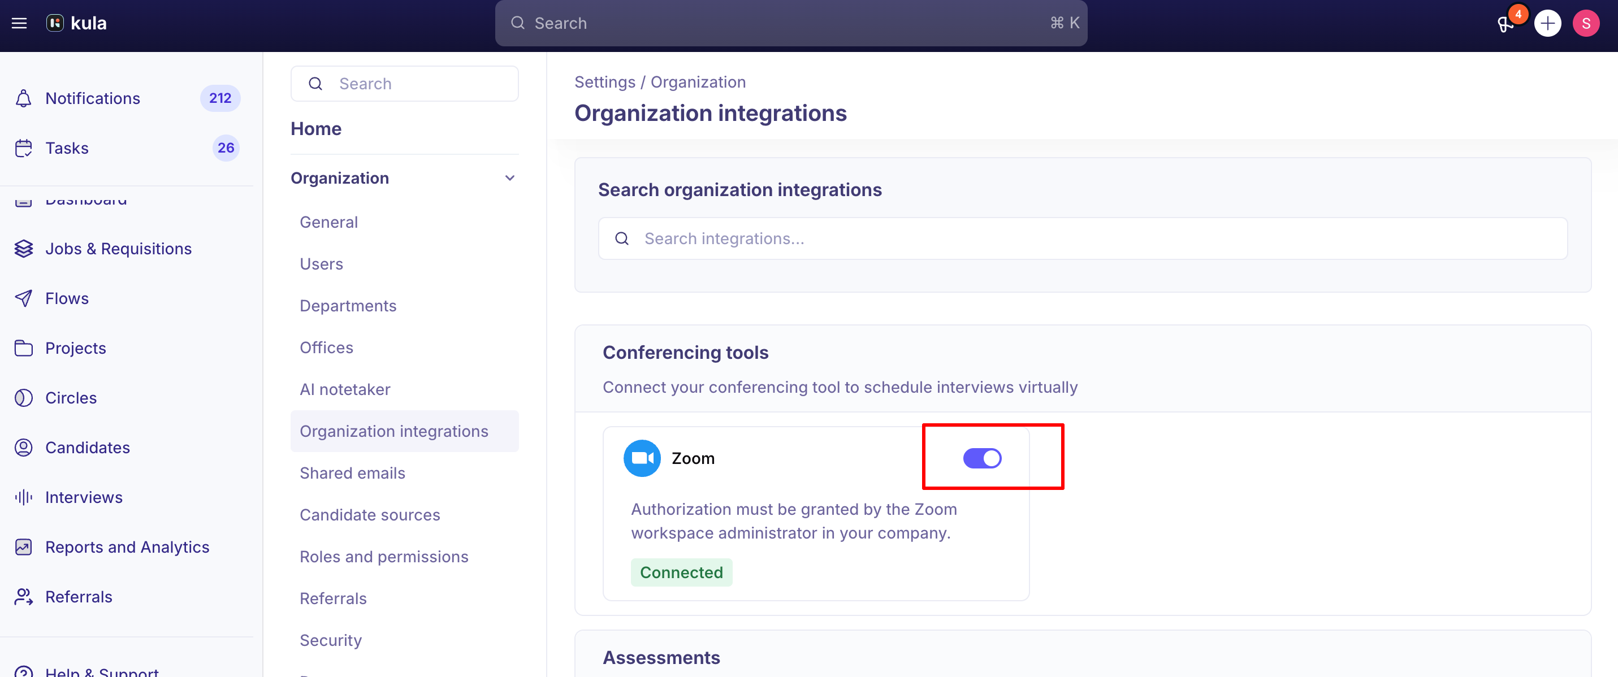Open Circles page
This screenshot has height=677, width=1618.
click(x=70, y=397)
